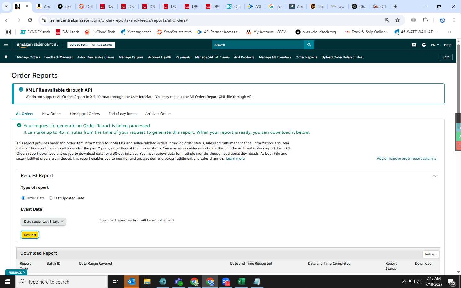The width and height of the screenshot is (461, 288).
Task: Open Zoom from the taskbar
Action: click(x=226, y=282)
